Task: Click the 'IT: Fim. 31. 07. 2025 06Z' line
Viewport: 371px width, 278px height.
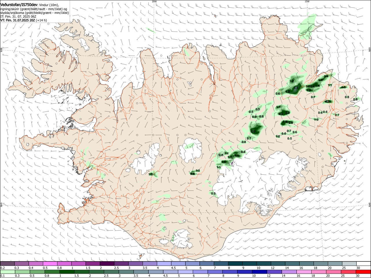Action: pyautogui.click(x=19, y=17)
